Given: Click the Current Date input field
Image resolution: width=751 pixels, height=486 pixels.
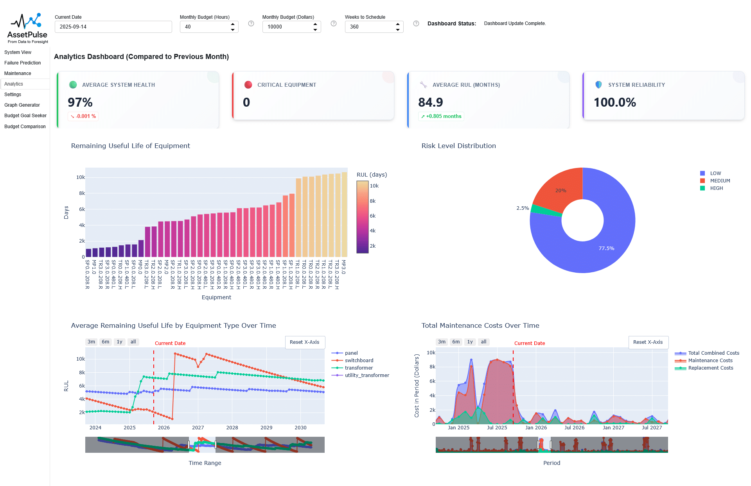Looking at the screenshot, I should [113, 27].
